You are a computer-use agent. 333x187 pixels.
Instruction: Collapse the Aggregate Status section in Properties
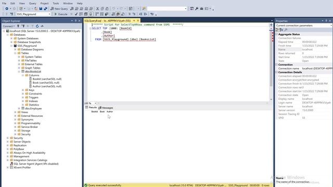coord(277,34)
